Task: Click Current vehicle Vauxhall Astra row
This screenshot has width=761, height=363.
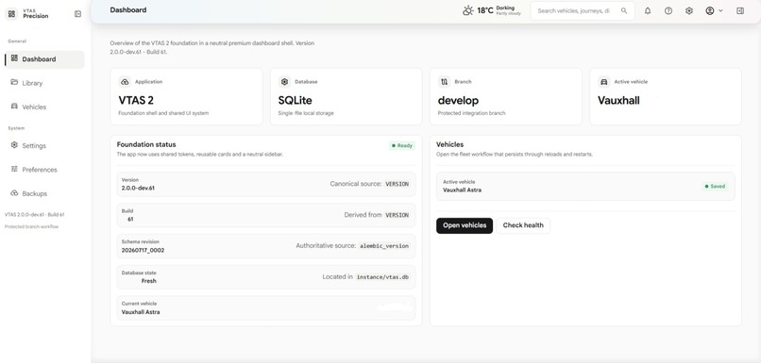Action: coord(266,307)
